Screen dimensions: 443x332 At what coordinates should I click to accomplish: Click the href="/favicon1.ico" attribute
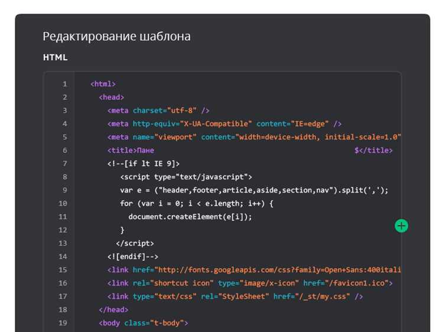(x=346, y=283)
